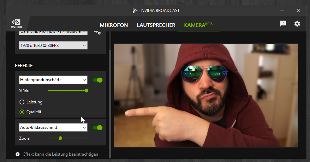
Task: Open the Cam Link camera source dropdown
Action: 53,33
